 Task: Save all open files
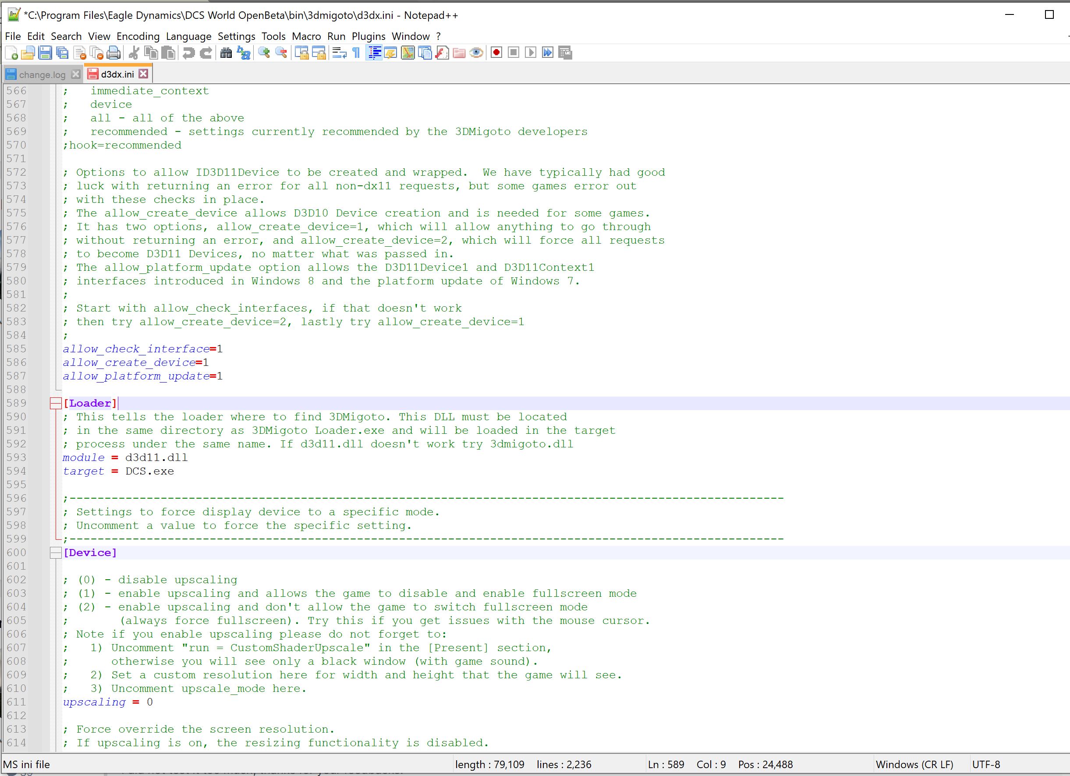62,53
